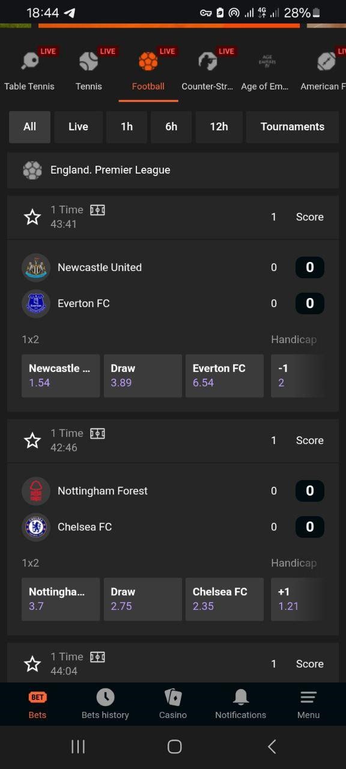Bet on Chelsea FC at 2.35

tap(225, 599)
